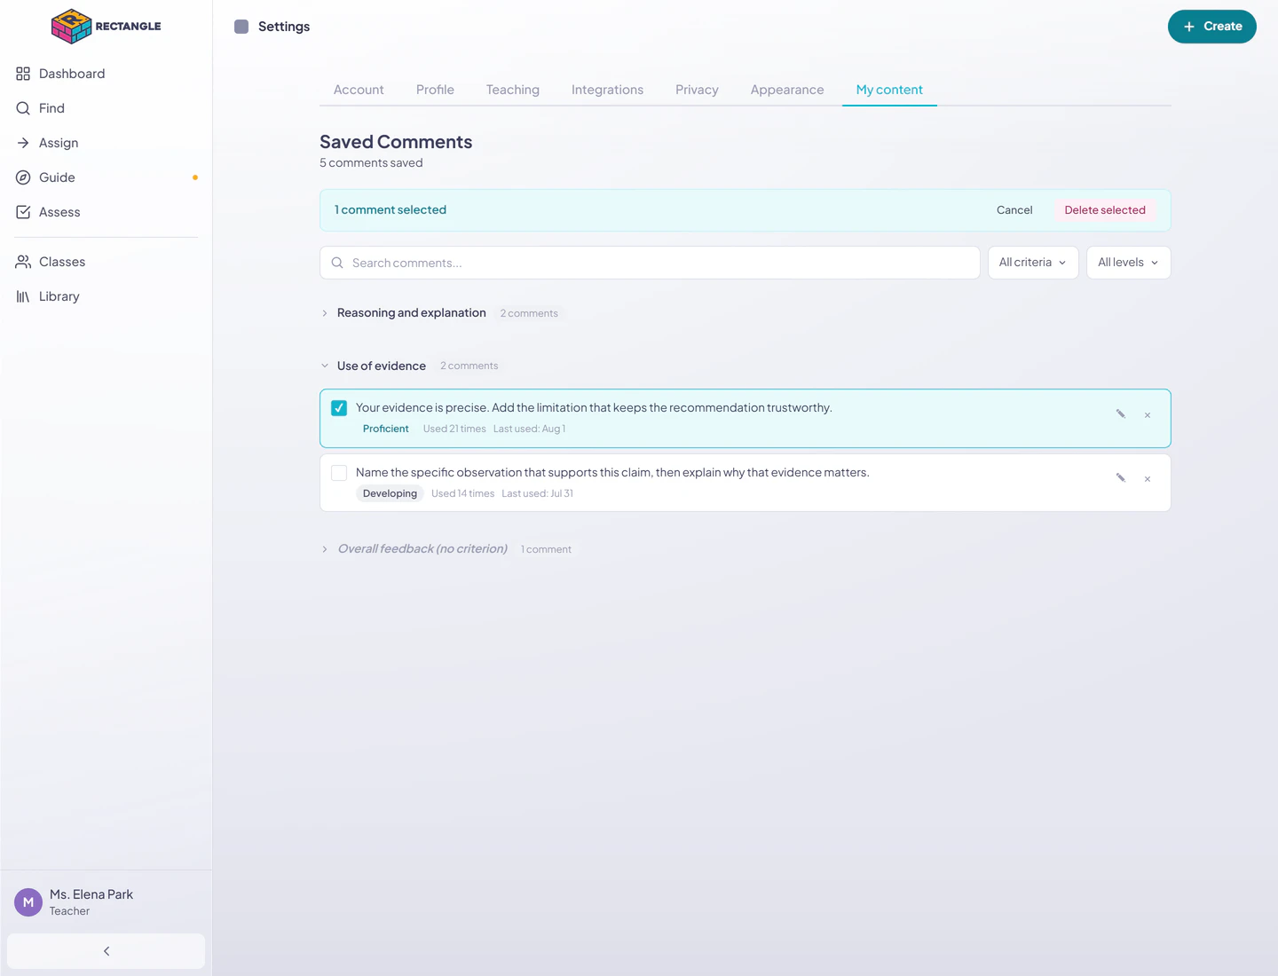Click Ms. Elena Park's avatar
The image size is (1278, 976).
click(x=28, y=902)
